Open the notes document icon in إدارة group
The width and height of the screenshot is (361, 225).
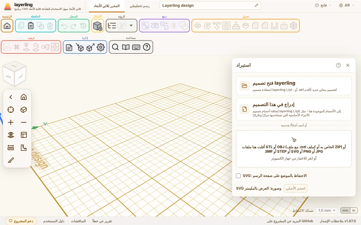pos(69,47)
